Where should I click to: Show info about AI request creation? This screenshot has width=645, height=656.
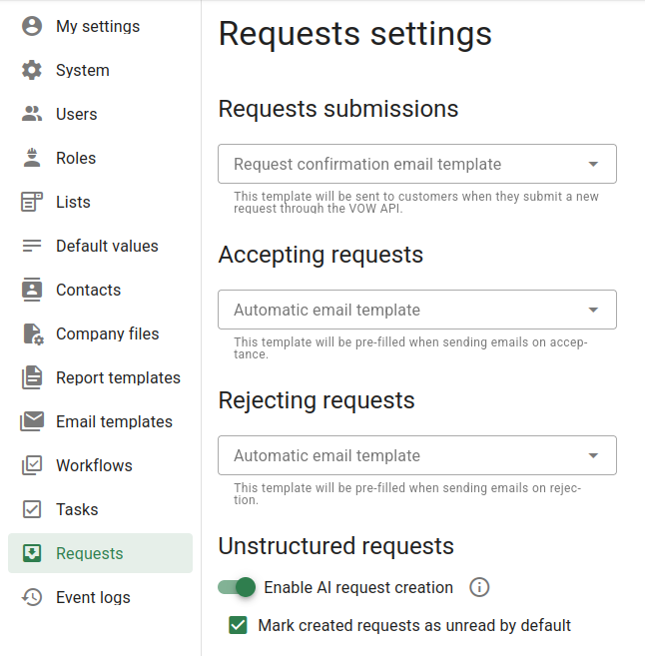[479, 587]
